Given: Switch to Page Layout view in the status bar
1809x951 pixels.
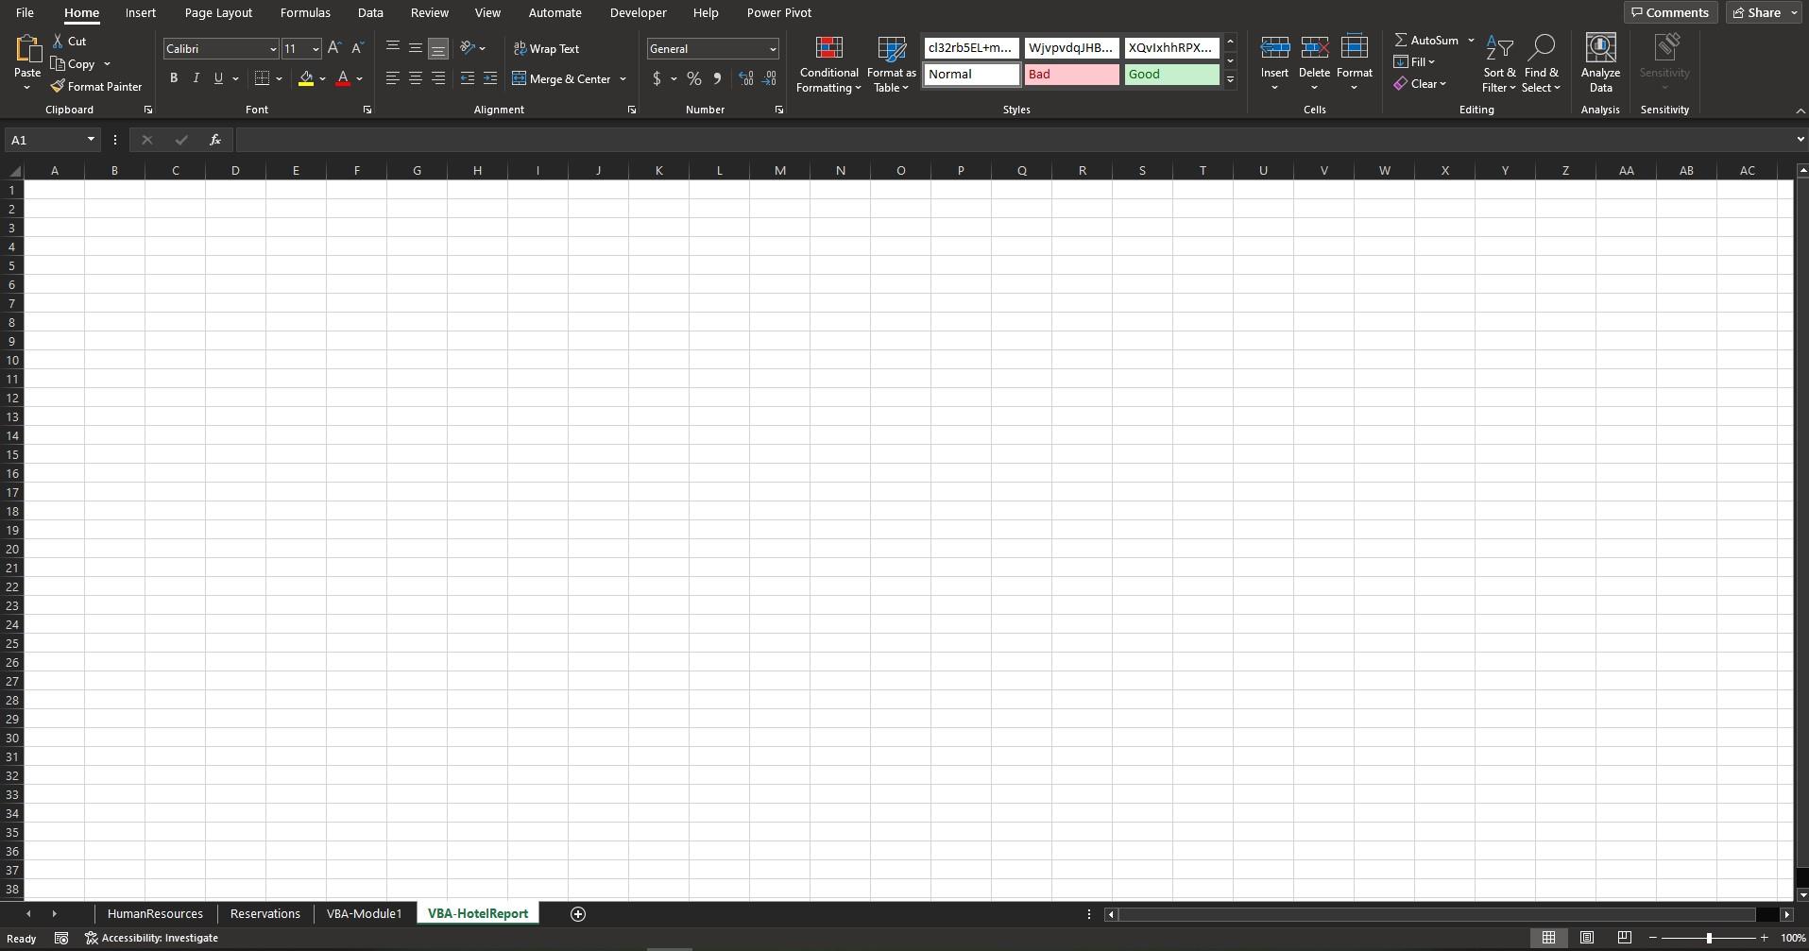Looking at the screenshot, I should point(1587,938).
